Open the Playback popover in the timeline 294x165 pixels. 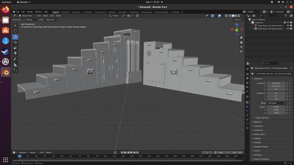pyautogui.click(x=23, y=153)
